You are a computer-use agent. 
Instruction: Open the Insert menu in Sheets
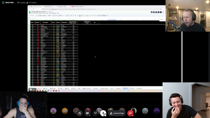(40, 13)
